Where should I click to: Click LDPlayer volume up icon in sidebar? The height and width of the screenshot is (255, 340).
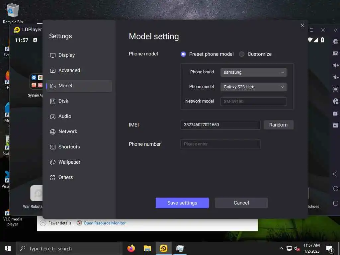coord(335,65)
